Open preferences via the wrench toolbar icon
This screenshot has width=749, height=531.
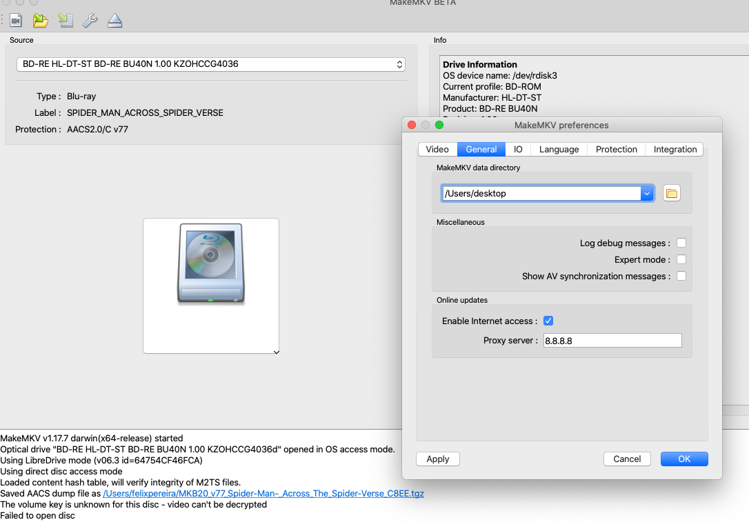point(90,20)
